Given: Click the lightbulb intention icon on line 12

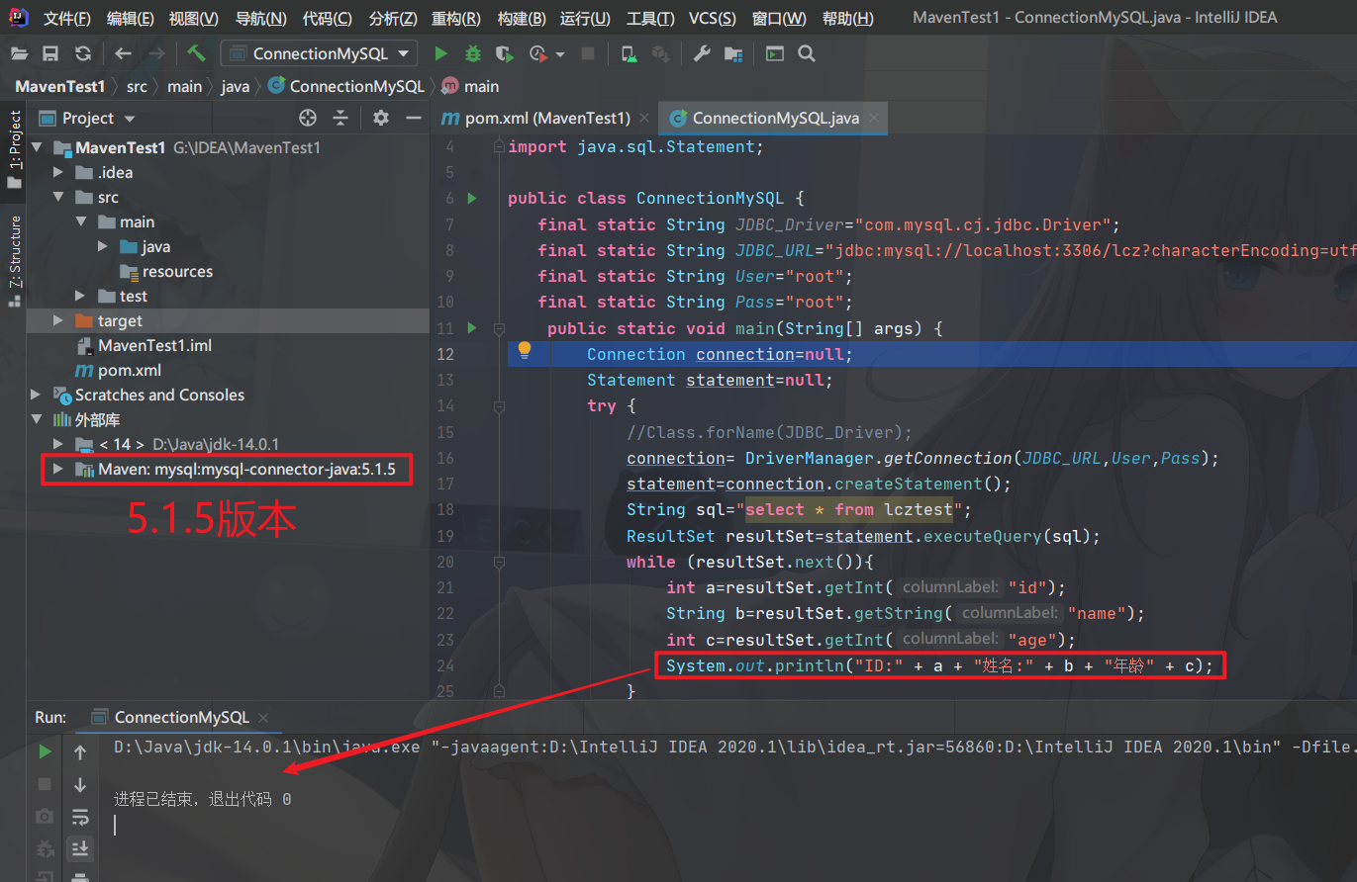Looking at the screenshot, I should [525, 352].
